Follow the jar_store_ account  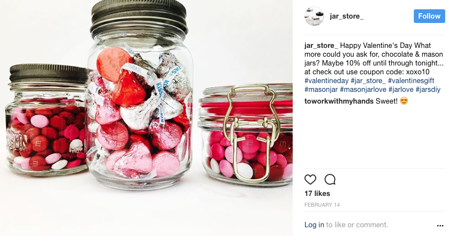(x=429, y=16)
